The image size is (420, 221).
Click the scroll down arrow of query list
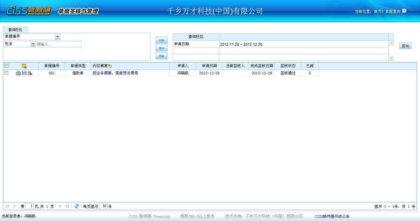(x=391, y=58)
